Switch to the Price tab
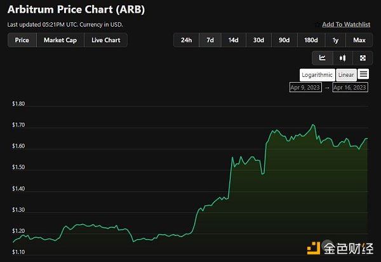This screenshot has width=381, height=262. pyautogui.click(x=22, y=40)
